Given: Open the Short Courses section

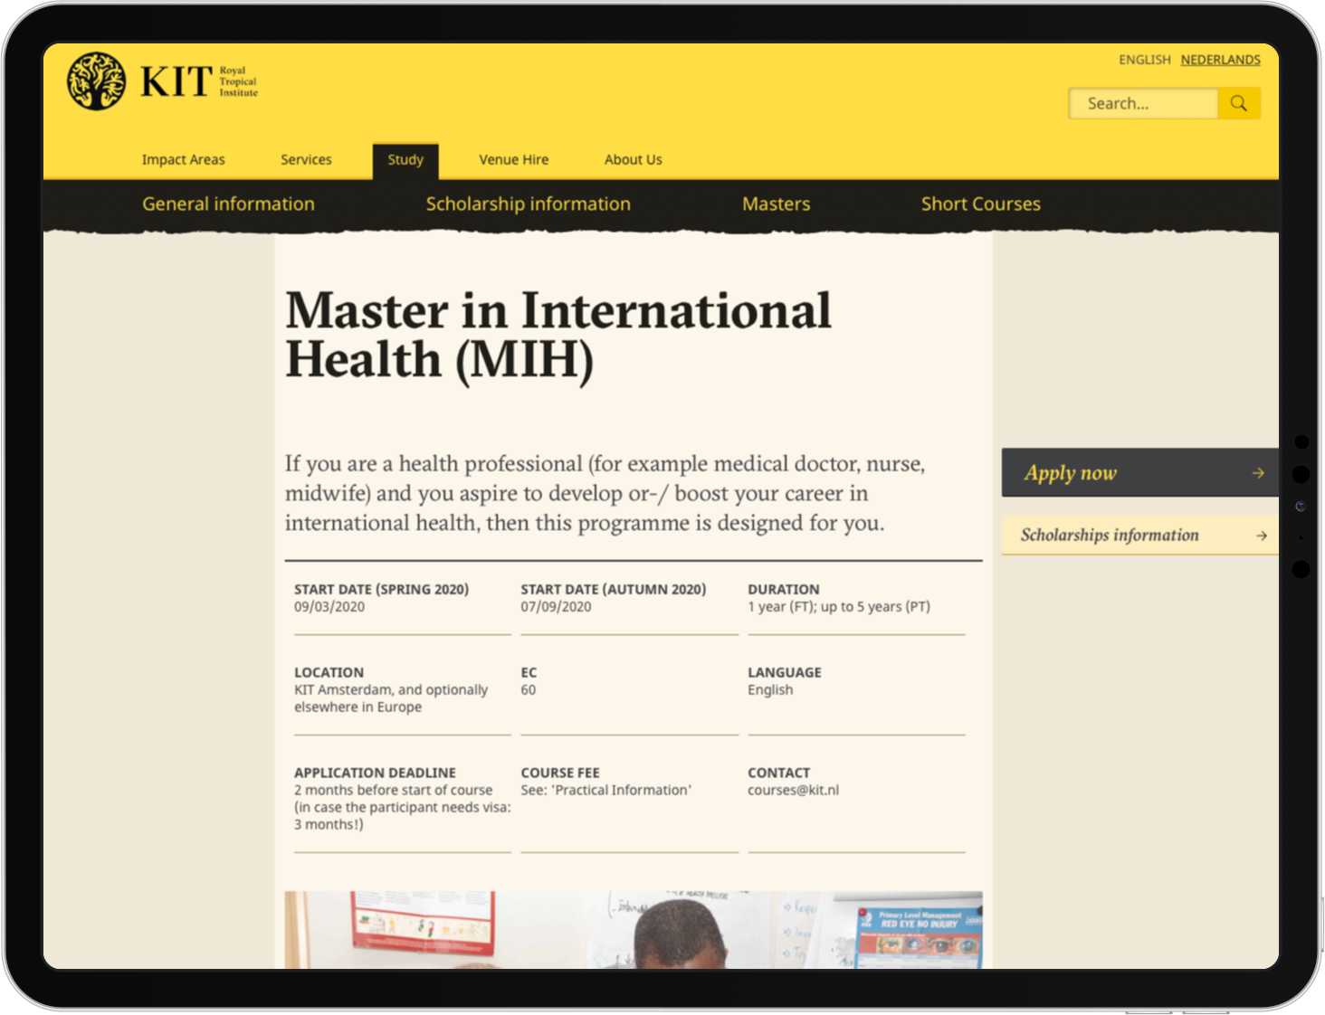Looking at the screenshot, I should coord(980,204).
